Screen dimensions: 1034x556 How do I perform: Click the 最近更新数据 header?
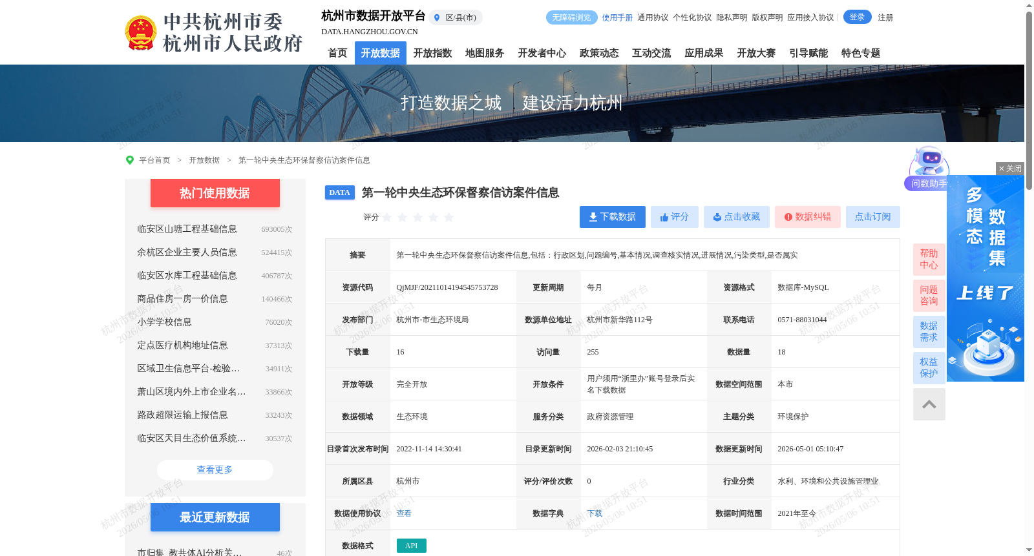pos(215,517)
